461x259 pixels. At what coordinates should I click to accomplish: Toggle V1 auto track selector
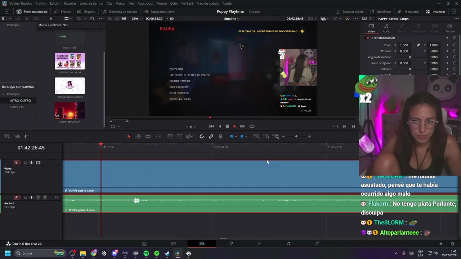pyautogui.click(x=31, y=163)
